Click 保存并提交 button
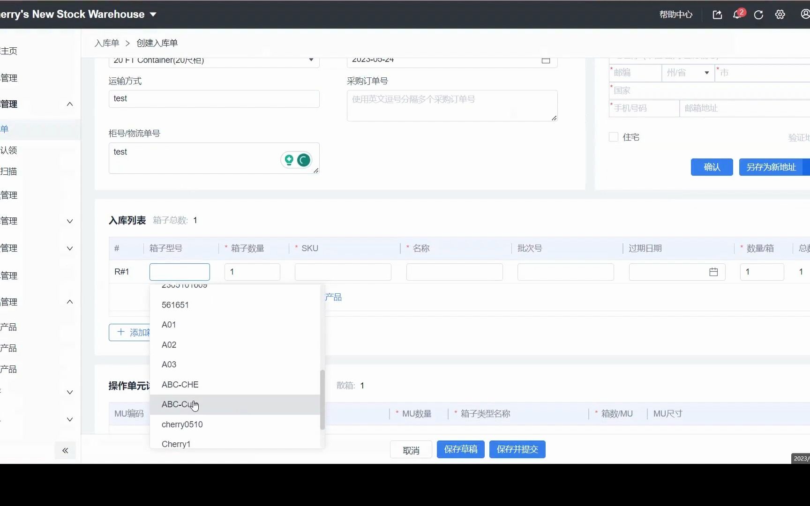The width and height of the screenshot is (810, 506). pos(517,449)
